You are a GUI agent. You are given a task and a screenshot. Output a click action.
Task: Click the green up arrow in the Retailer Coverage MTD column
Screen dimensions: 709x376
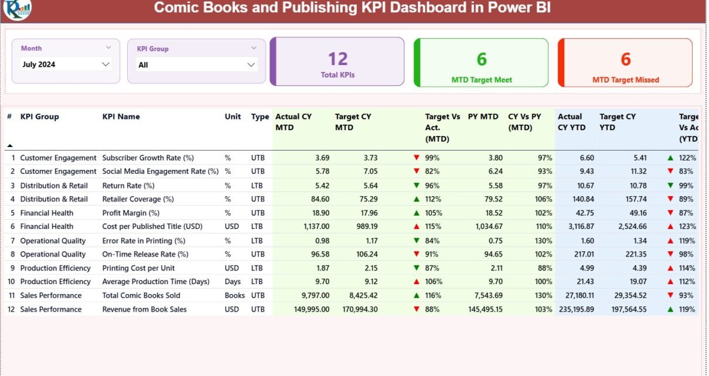pyautogui.click(x=417, y=199)
